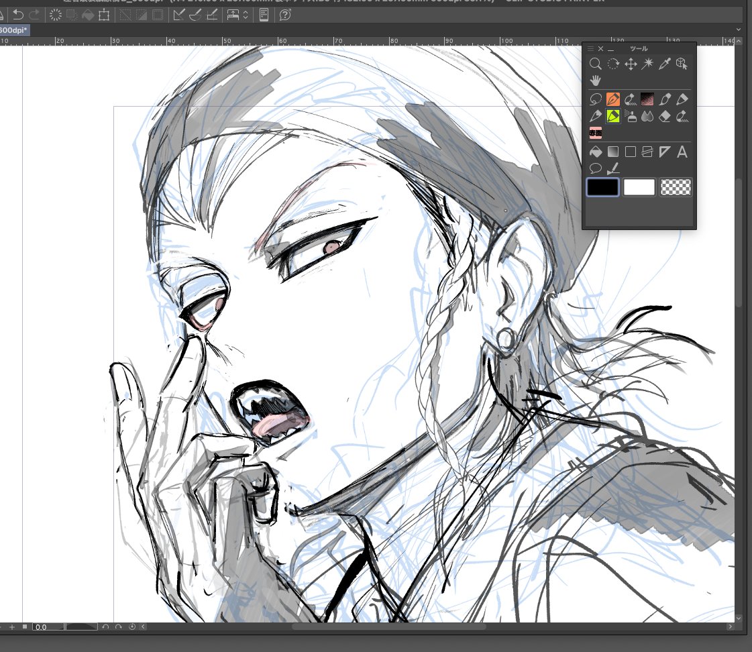752x652 pixels.
Task: Undo the last action in toolbar
Action: pyautogui.click(x=18, y=15)
